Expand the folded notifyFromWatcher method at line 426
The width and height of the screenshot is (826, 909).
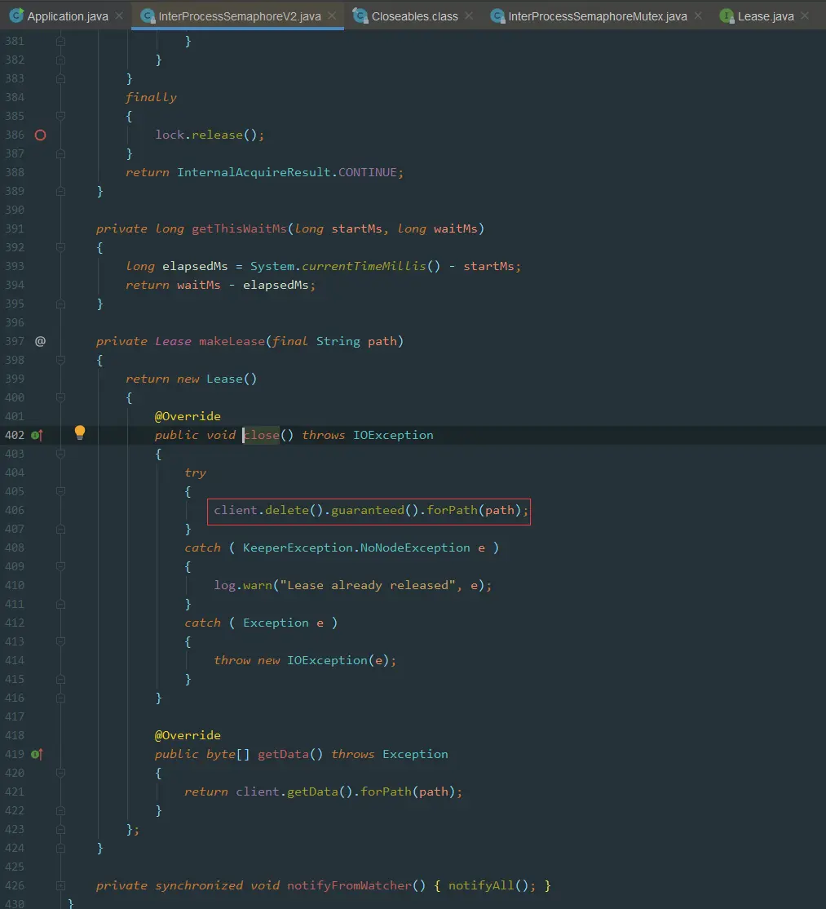point(61,886)
